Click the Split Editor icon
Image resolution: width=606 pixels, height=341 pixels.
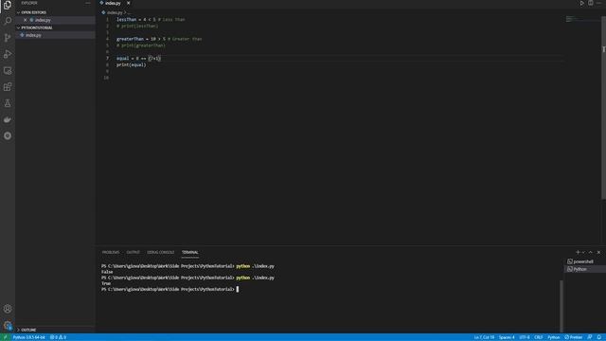(x=591, y=3)
